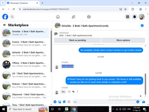The image size is (149, 112).
Task: Open Windows Start menu
Action: (4, 109)
